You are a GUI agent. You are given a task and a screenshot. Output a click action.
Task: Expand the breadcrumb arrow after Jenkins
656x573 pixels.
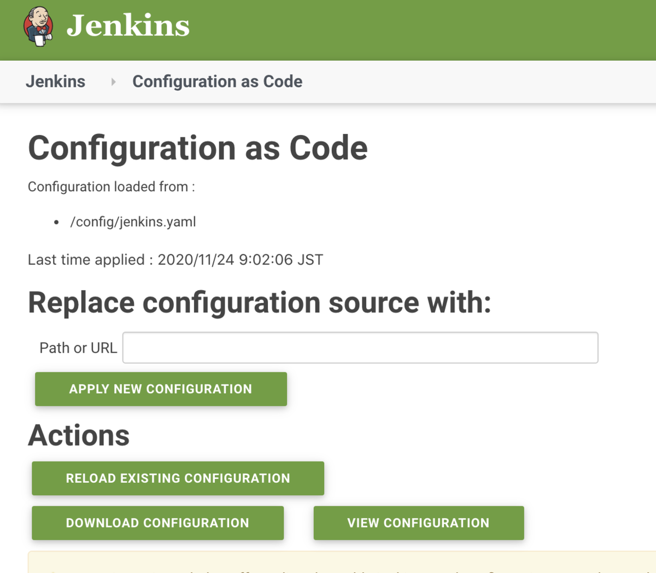coord(113,82)
